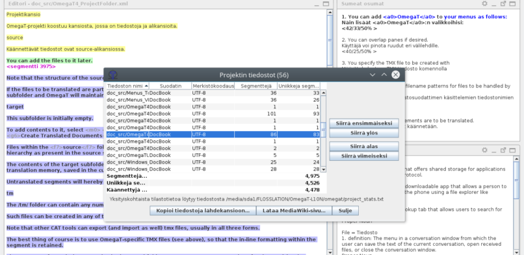This screenshot has width=524, height=255.
Task: Select fuzzy match 3 'You specify the TMX file'
Action: (x=395, y=63)
